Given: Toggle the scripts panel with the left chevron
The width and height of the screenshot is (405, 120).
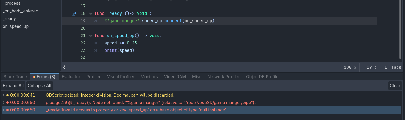Looking at the screenshot, I should click(x=64, y=67).
